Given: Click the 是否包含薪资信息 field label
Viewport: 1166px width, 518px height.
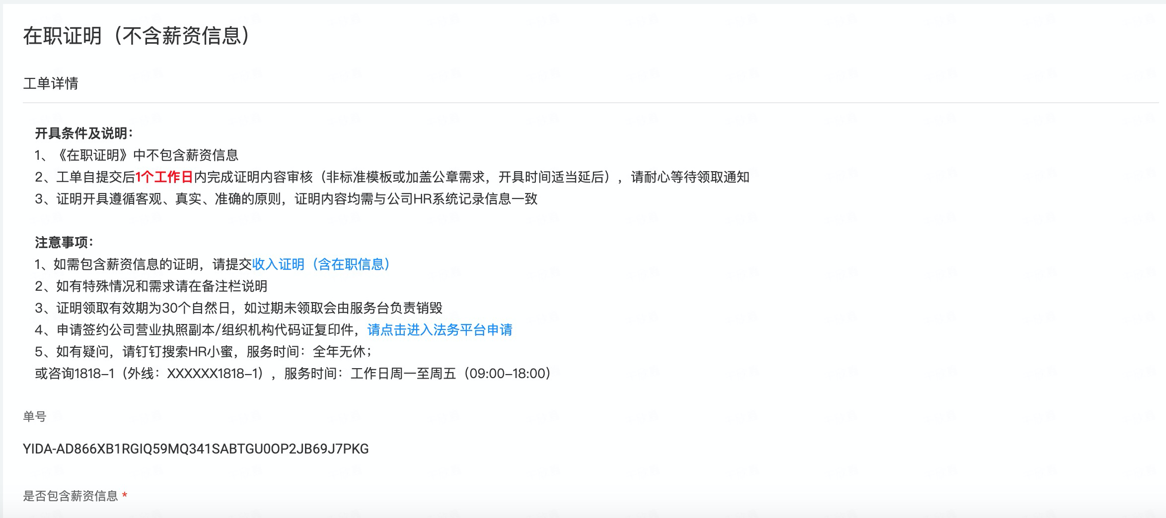Looking at the screenshot, I should [x=71, y=496].
